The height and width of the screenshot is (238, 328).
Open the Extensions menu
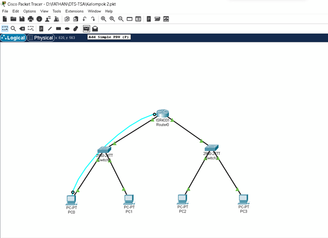coord(74,11)
